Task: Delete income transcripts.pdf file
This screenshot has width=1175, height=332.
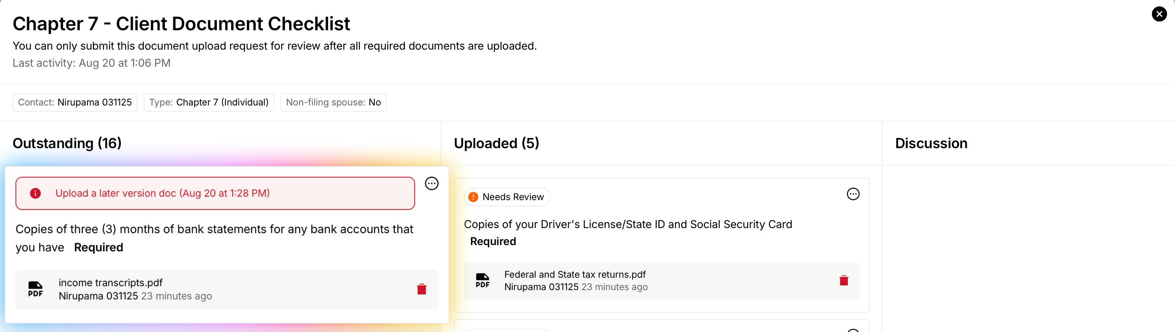Action: (x=422, y=289)
